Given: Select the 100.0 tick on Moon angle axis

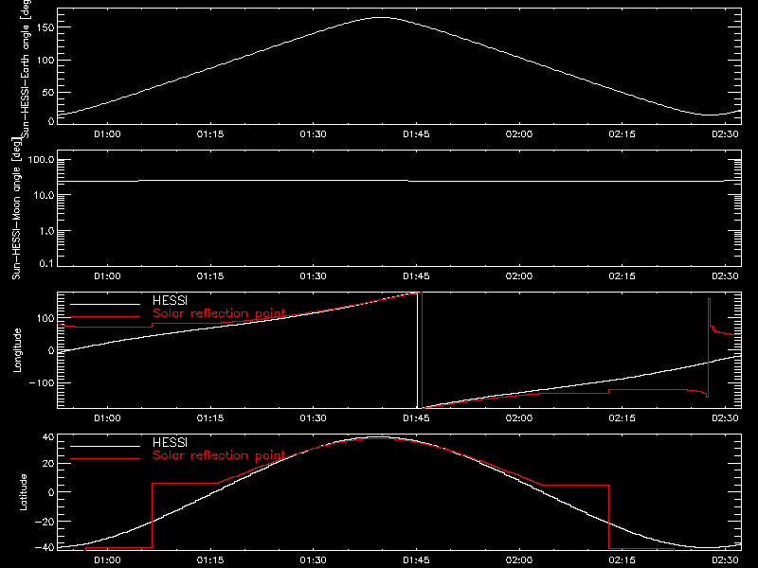Looking at the screenshot, I should [x=41, y=160].
